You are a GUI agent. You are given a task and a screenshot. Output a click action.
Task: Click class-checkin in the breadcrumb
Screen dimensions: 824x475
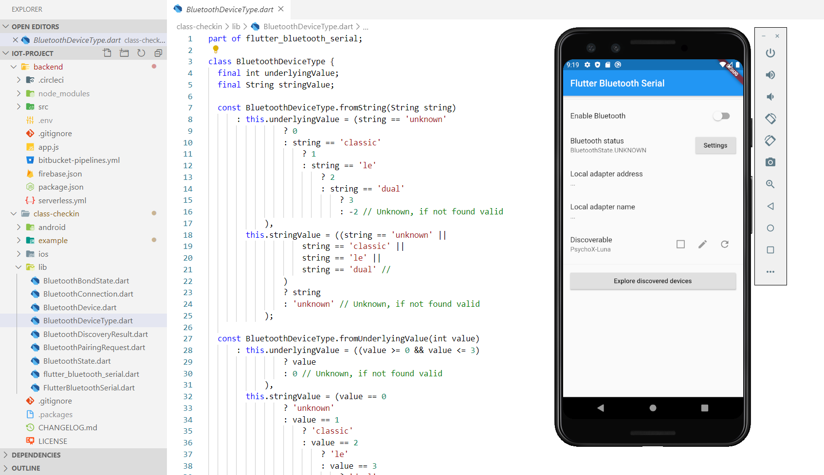(199, 26)
